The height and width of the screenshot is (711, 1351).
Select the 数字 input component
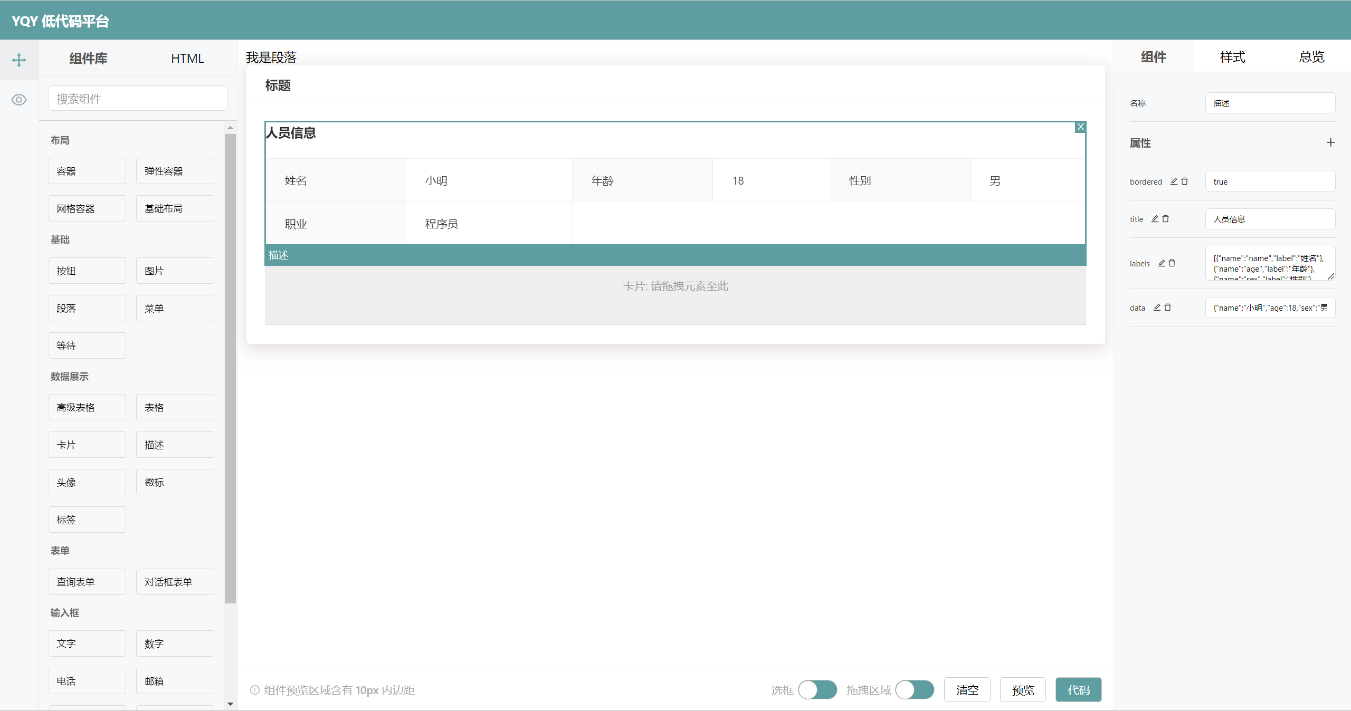[x=175, y=644]
